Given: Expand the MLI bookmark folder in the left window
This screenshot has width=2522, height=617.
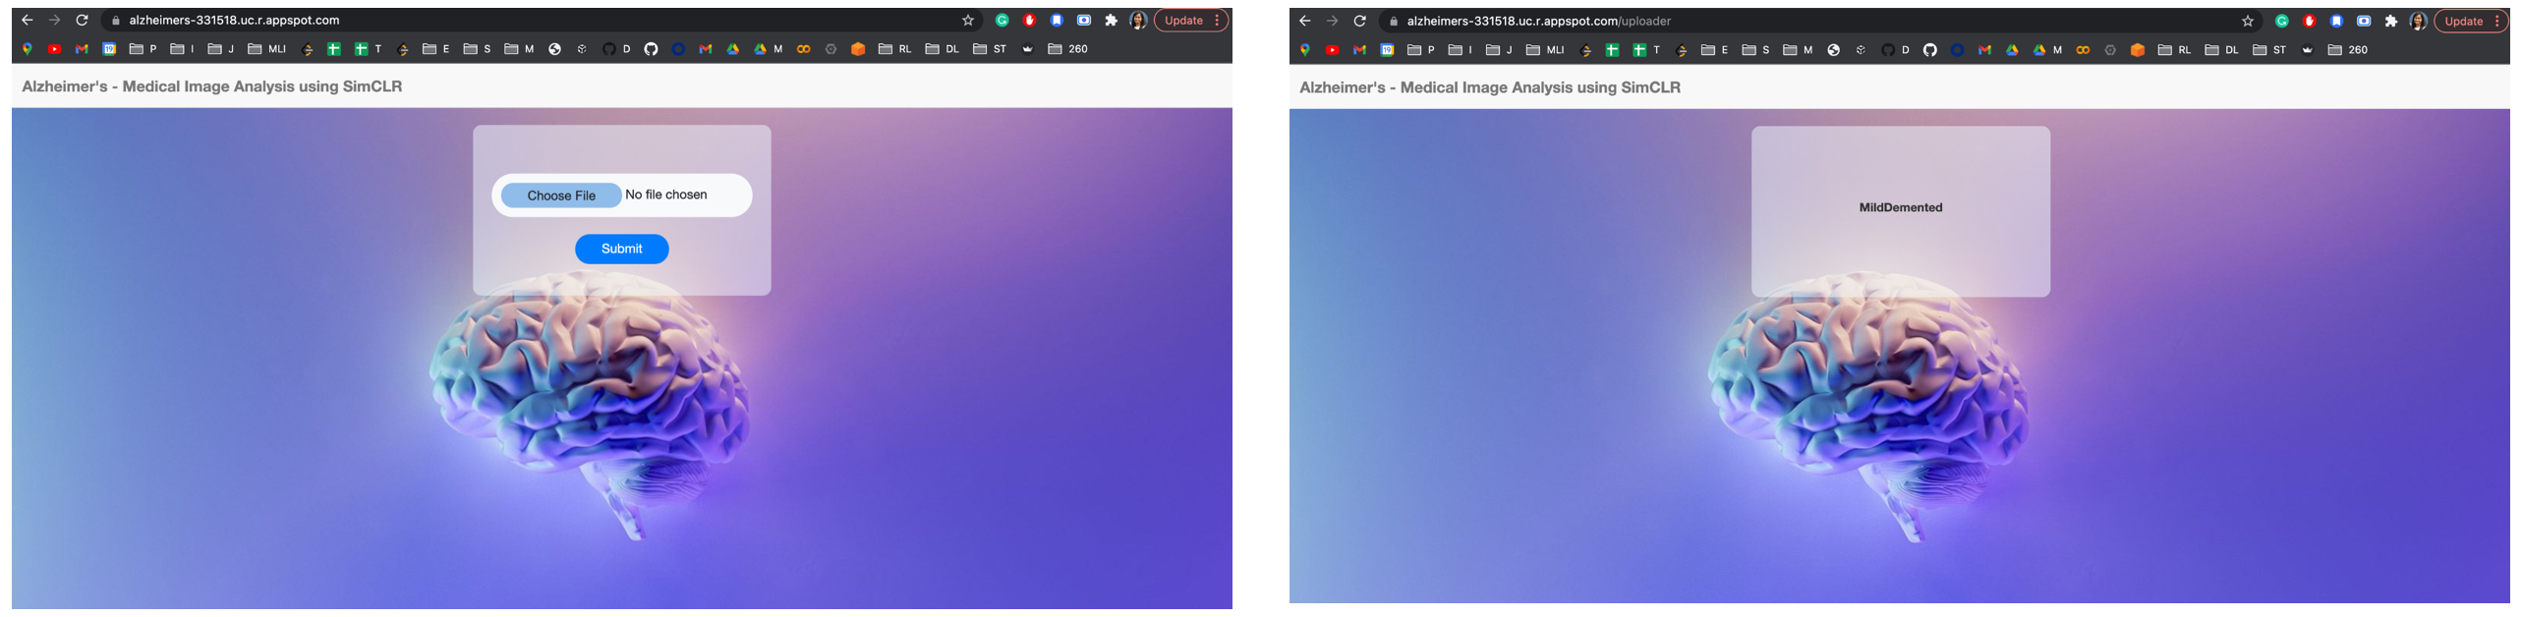Looking at the screenshot, I should pos(267,49).
